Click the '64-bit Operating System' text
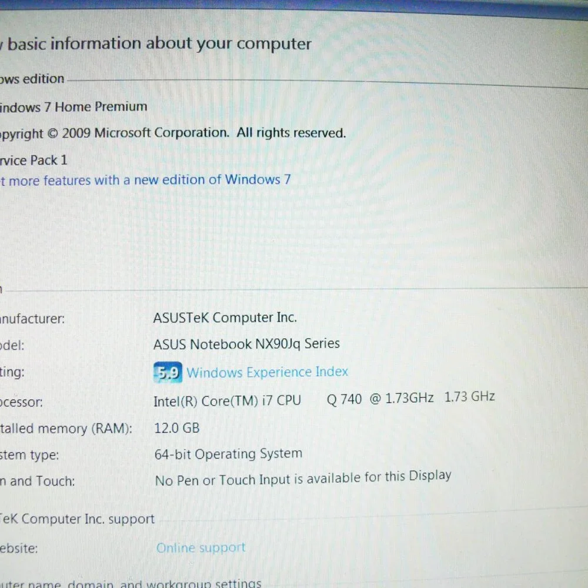 coord(228,454)
